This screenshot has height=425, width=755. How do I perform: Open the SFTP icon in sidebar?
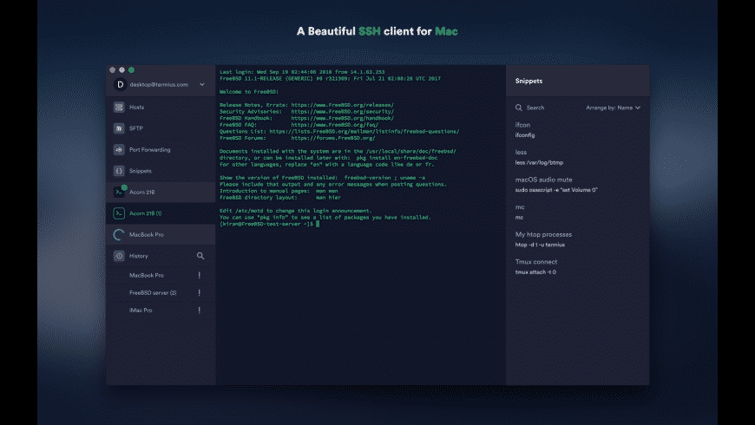click(119, 128)
